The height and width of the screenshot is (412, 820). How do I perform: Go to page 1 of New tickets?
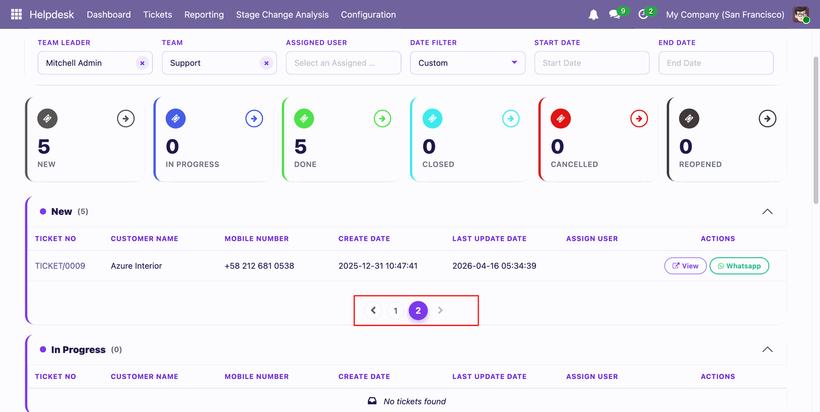(395, 310)
